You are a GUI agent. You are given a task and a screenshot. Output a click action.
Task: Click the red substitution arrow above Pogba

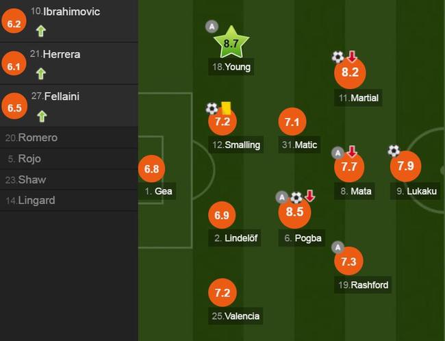tap(310, 196)
